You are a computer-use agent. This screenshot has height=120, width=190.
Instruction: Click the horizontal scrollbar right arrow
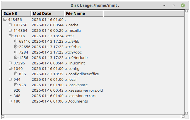pyautogui.click(x=183, y=117)
